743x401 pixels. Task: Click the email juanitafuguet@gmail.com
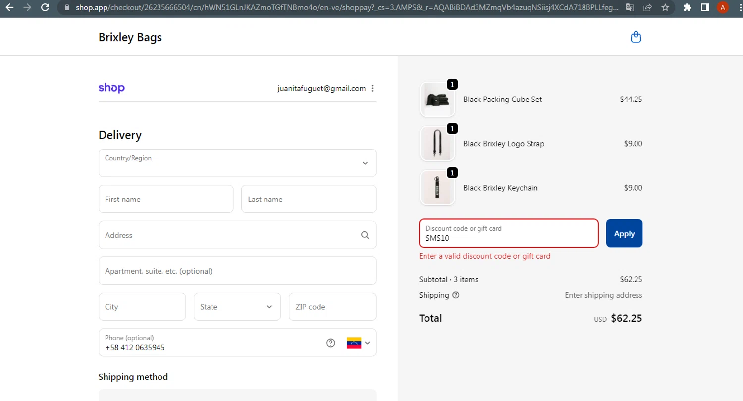321,88
